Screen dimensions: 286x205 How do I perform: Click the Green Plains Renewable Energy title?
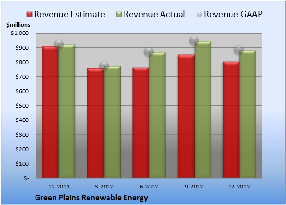(91, 198)
